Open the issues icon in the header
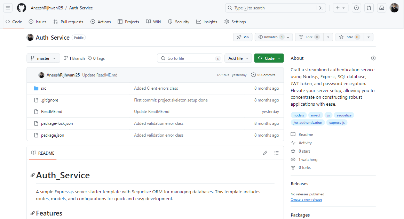Image resolution: width=404 pixels, height=219 pixels. 356,8
